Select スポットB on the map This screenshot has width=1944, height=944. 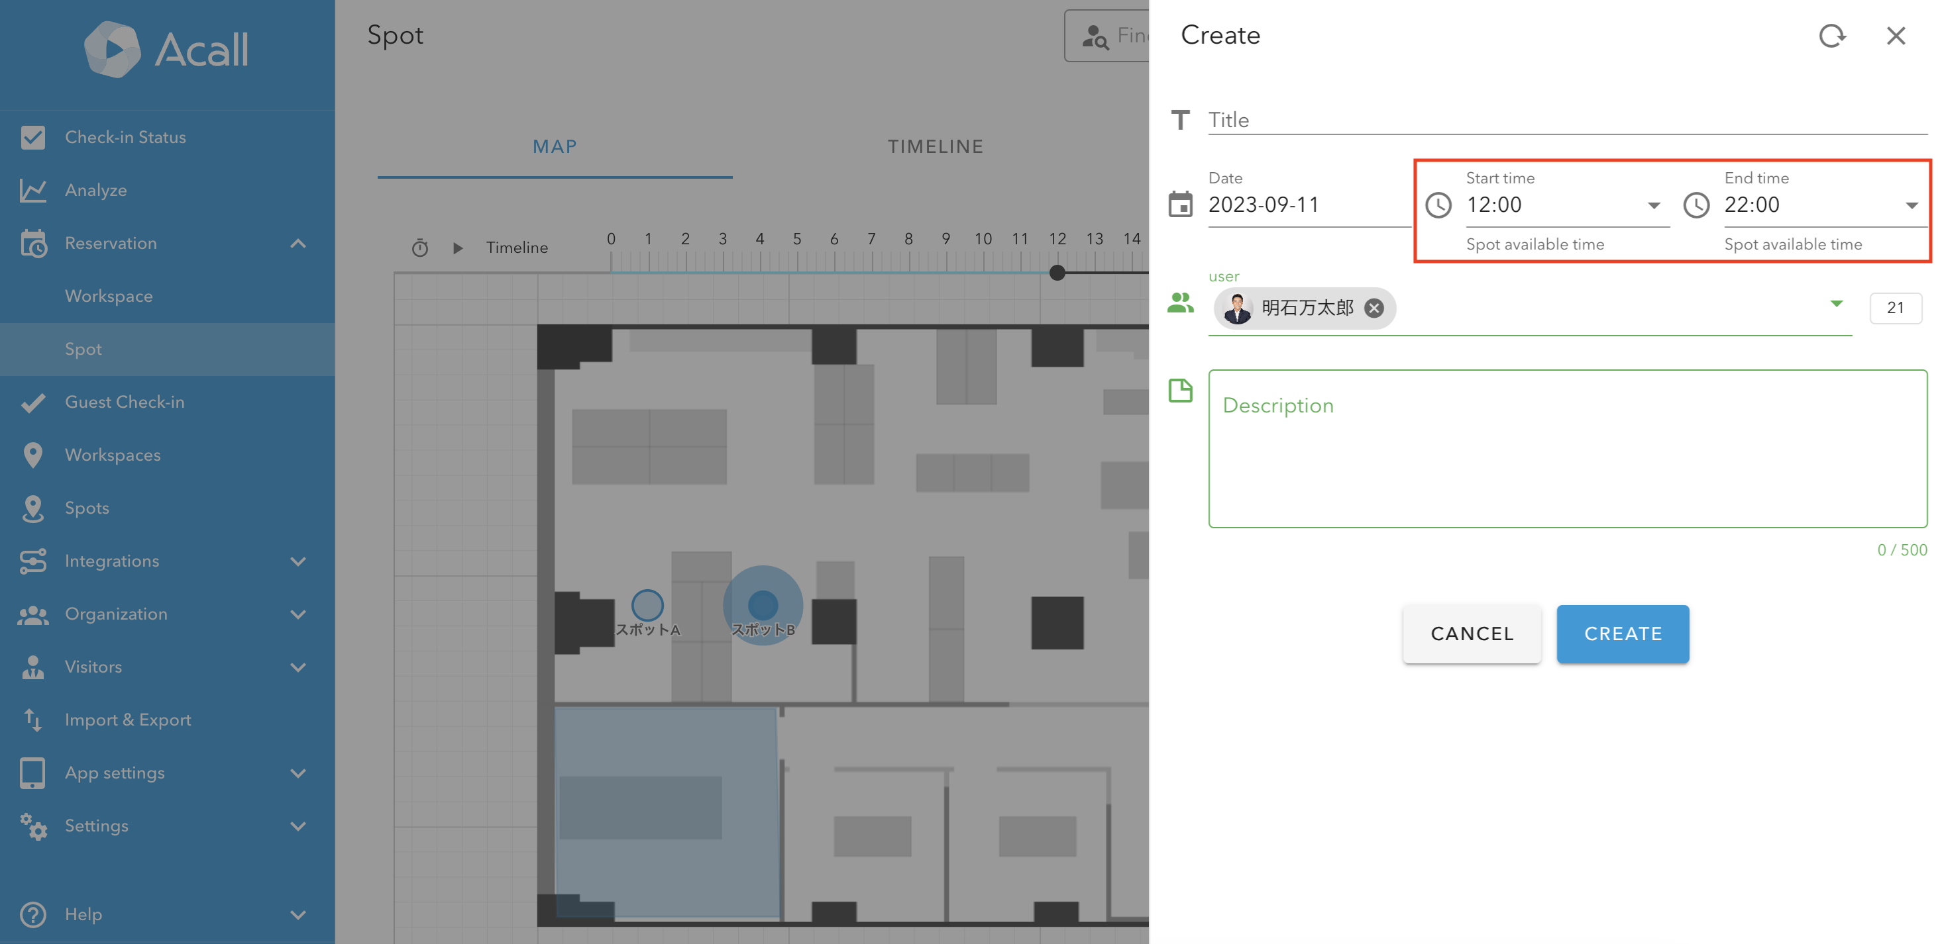(x=763, y=604)
